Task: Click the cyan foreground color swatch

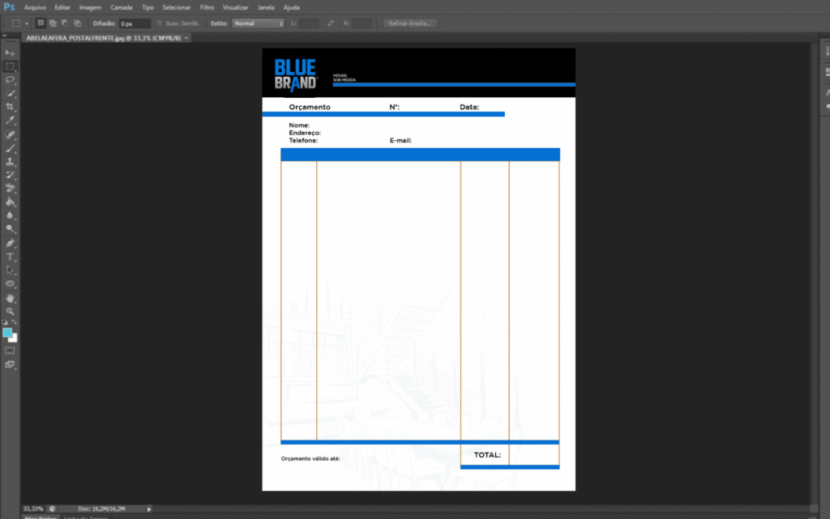Action: [x=7, y=333]
